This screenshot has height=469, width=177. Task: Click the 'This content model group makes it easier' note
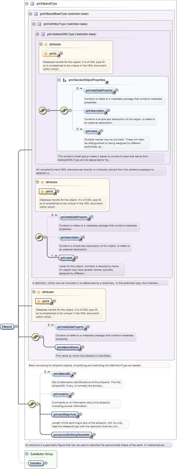[x=111, y=158]
